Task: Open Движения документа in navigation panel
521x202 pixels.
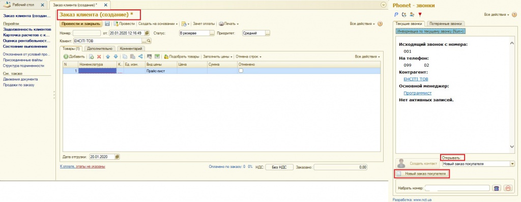Action: coord(20,79)
